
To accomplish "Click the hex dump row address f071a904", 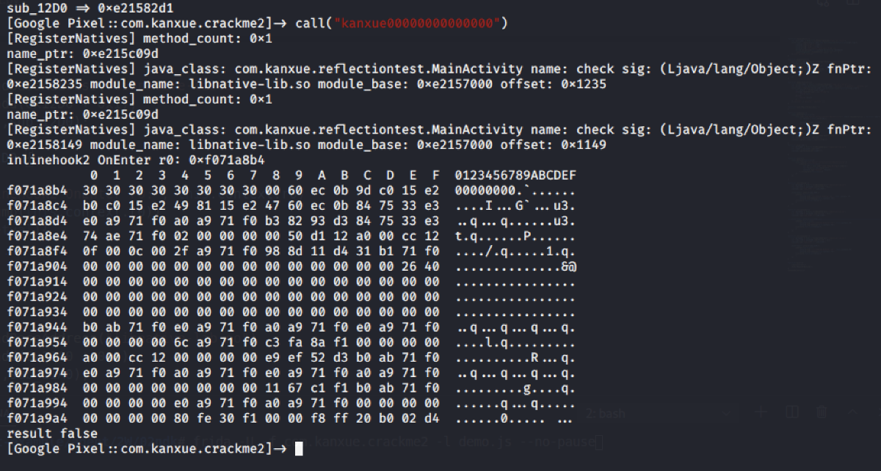I will click(x=37, y=266).
